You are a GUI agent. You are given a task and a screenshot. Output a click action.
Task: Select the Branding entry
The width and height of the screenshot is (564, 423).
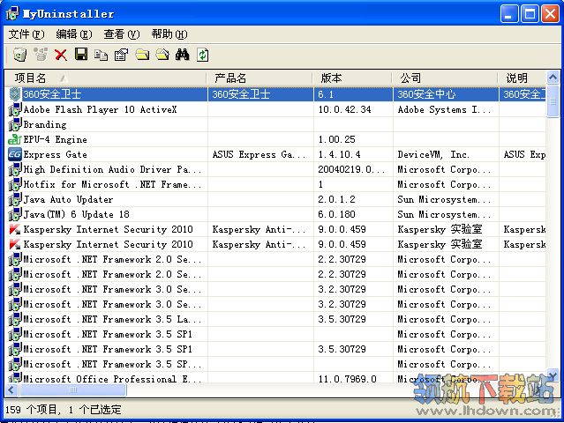click(45, 124)
